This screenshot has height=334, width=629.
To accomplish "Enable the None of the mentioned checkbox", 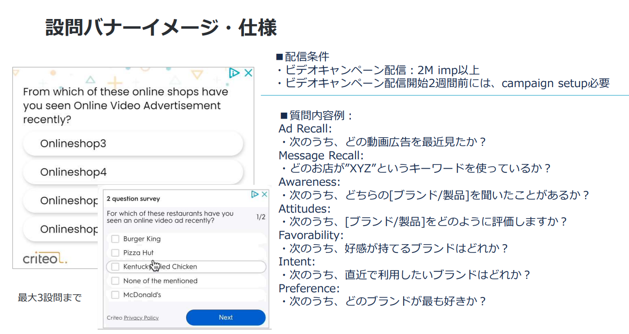I will point(115,281).
